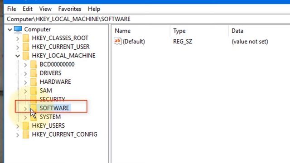This screenshot has width=290, height=163.
Task: Select the Computer tree label
Action: click(38, 29)
